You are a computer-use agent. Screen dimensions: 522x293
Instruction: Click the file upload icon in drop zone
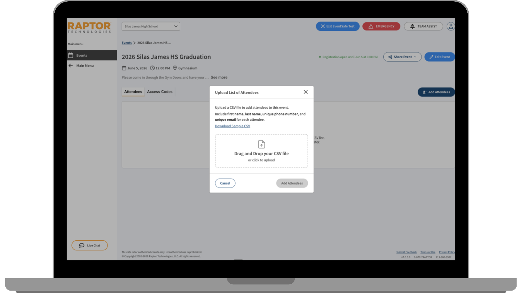click(261, 144)
